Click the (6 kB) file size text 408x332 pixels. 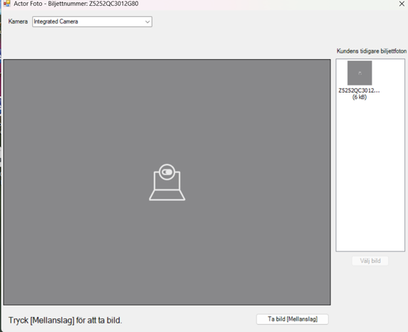point(360,97)
